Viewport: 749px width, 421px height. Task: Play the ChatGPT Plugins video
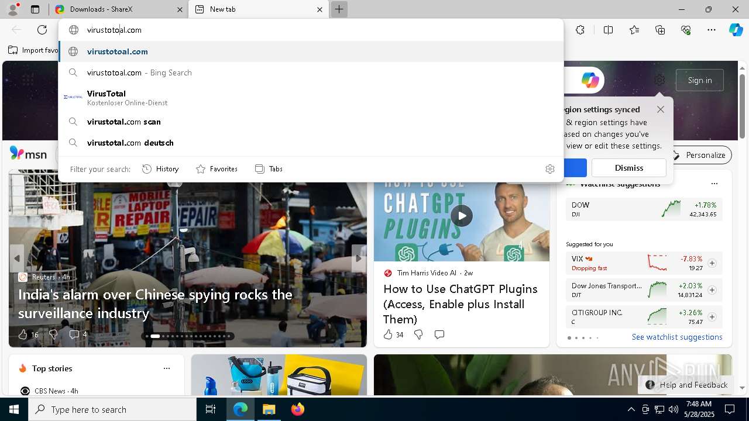point(462,216)
